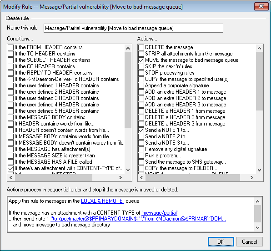
Task: Check 'Remove any digital signature' action
Action: pos(141,149)
